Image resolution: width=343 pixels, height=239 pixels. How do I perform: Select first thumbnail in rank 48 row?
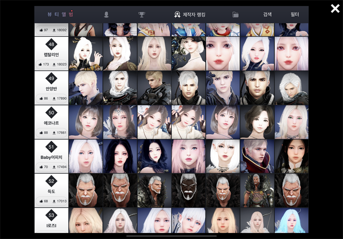point(85,53)
